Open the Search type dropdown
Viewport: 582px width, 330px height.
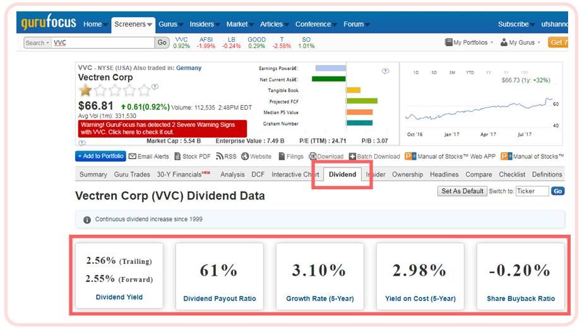click(x=37, y=43)
